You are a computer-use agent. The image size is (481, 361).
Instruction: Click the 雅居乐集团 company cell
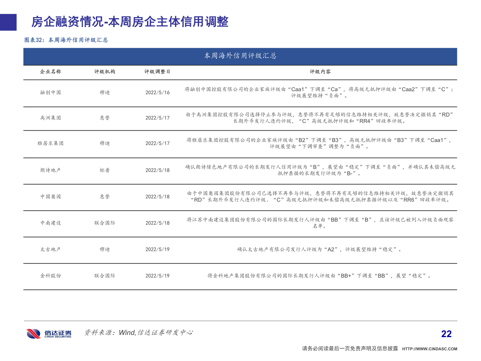(x=50, y=143)
